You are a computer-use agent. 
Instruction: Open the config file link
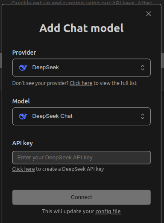coord(108,211)
